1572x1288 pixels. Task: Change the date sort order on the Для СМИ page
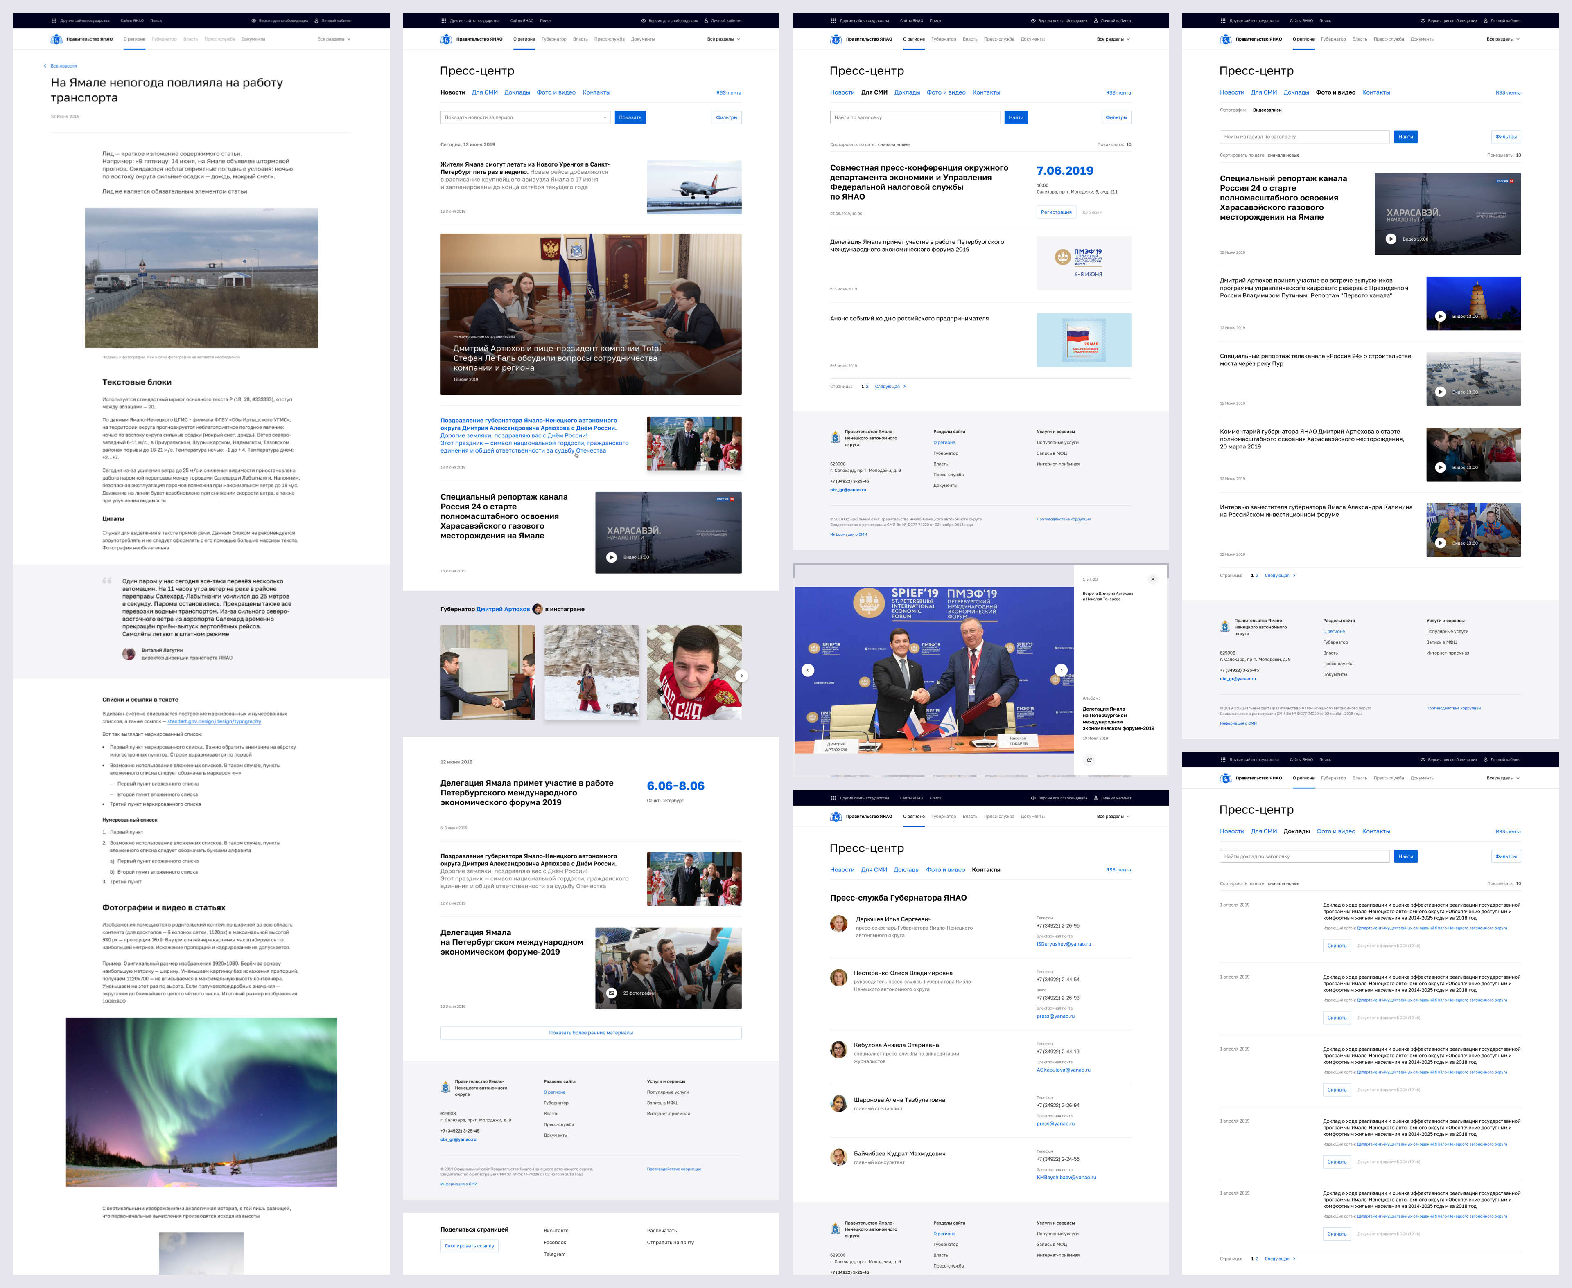(893, 145)
